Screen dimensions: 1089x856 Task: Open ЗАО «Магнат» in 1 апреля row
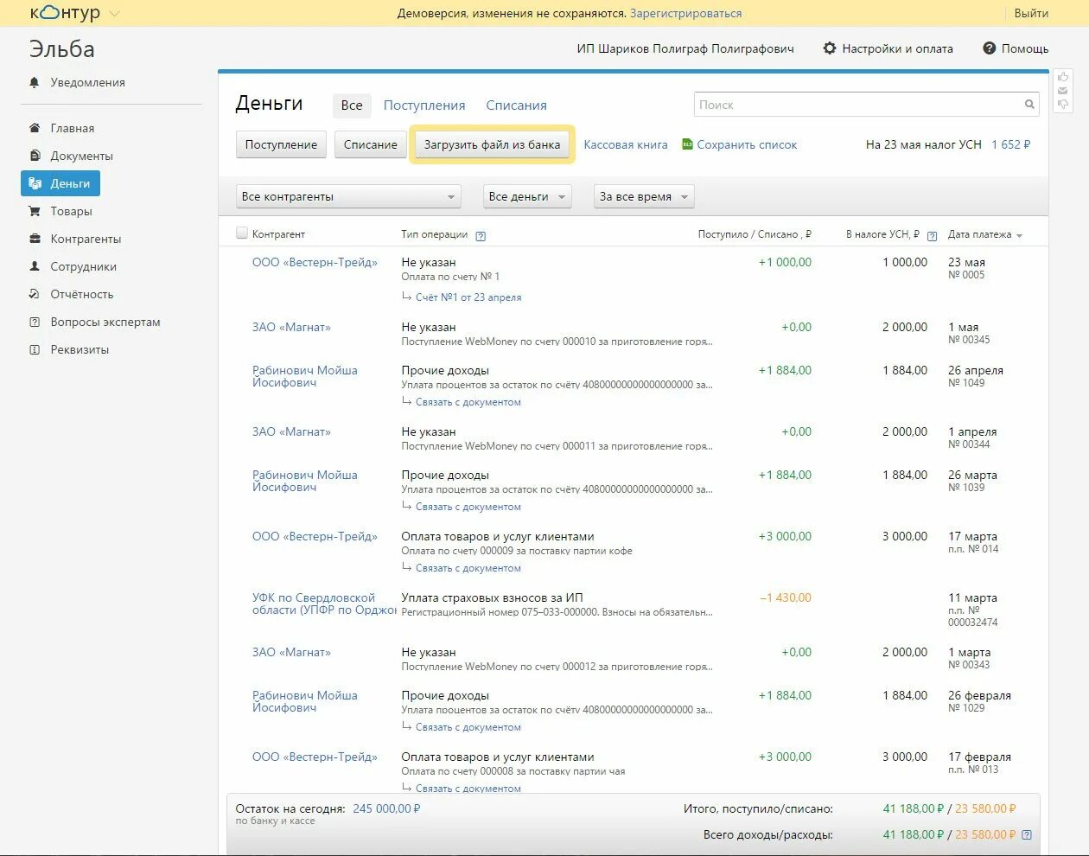point(291,431)
